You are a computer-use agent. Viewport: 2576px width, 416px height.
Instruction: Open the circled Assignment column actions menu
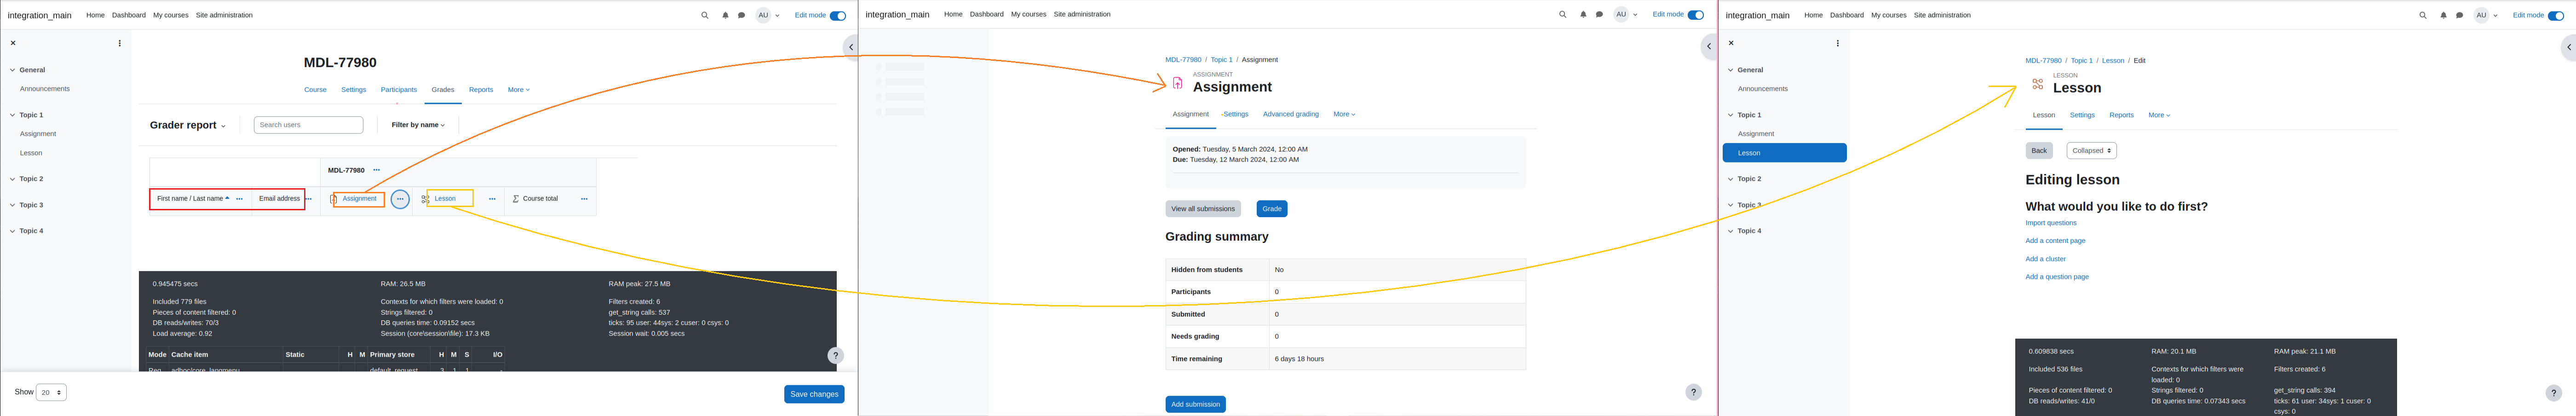coord(400,199)
